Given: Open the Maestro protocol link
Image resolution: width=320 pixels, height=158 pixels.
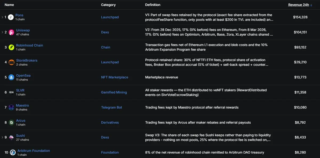Looking at the screenshot, I should click(x=22, y=105).
